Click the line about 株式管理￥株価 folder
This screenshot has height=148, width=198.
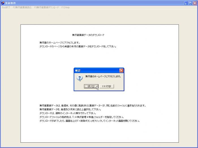coord(82,117)
